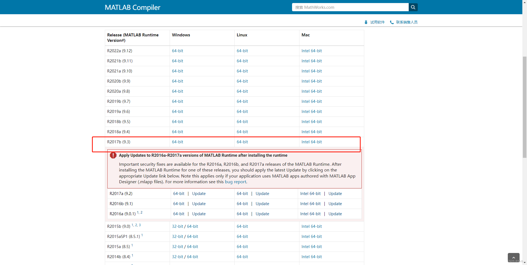527x265 pixels.
Task: Download R2019b Windows 64-bit runtime
Action: (178, 101)
